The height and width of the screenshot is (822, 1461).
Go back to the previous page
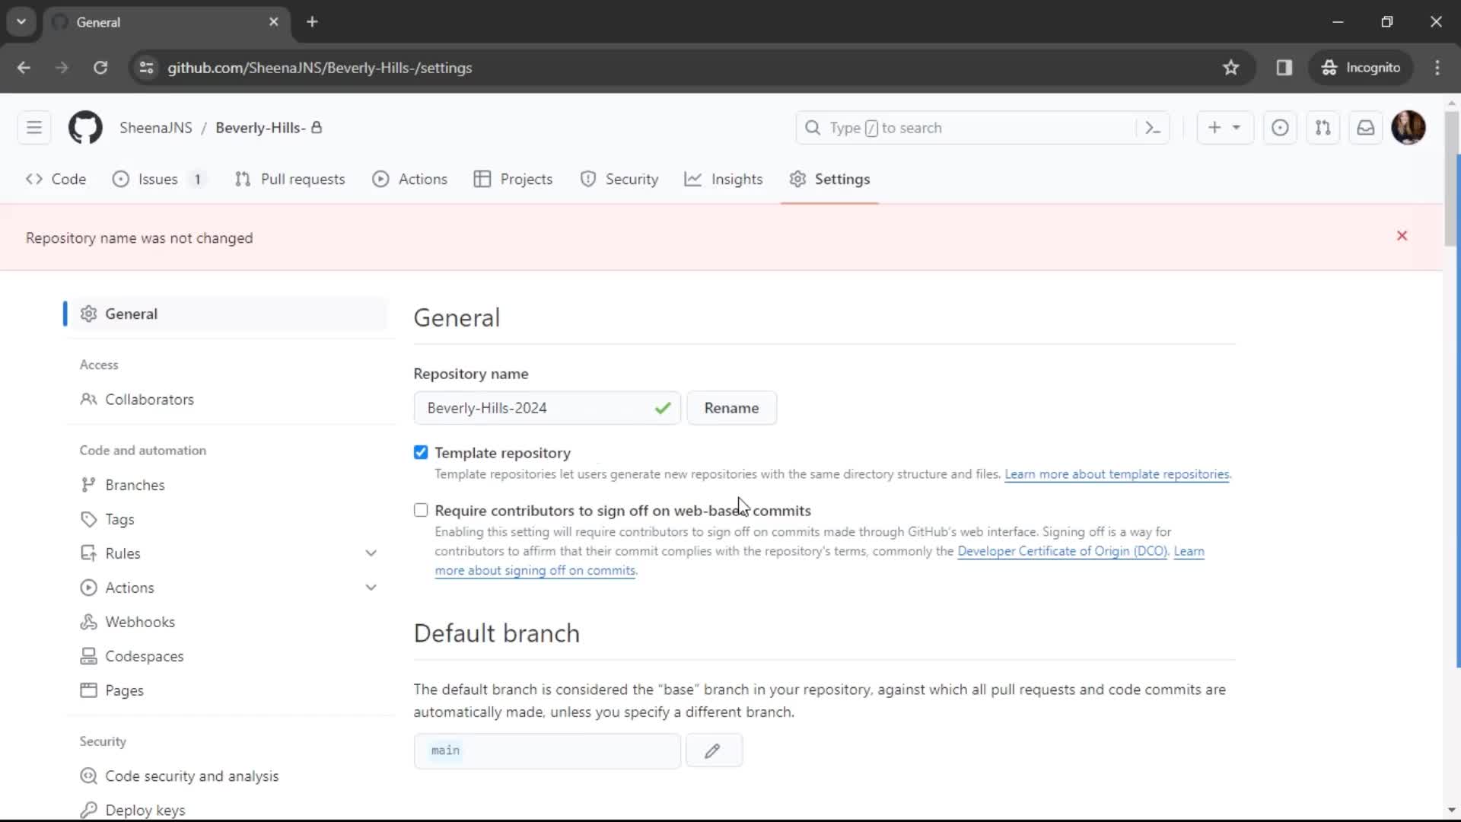coord(24,68)
